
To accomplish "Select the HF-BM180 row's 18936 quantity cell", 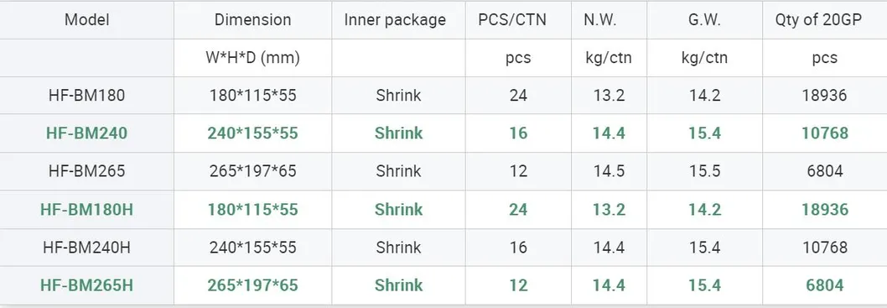I will coord(825,95).
